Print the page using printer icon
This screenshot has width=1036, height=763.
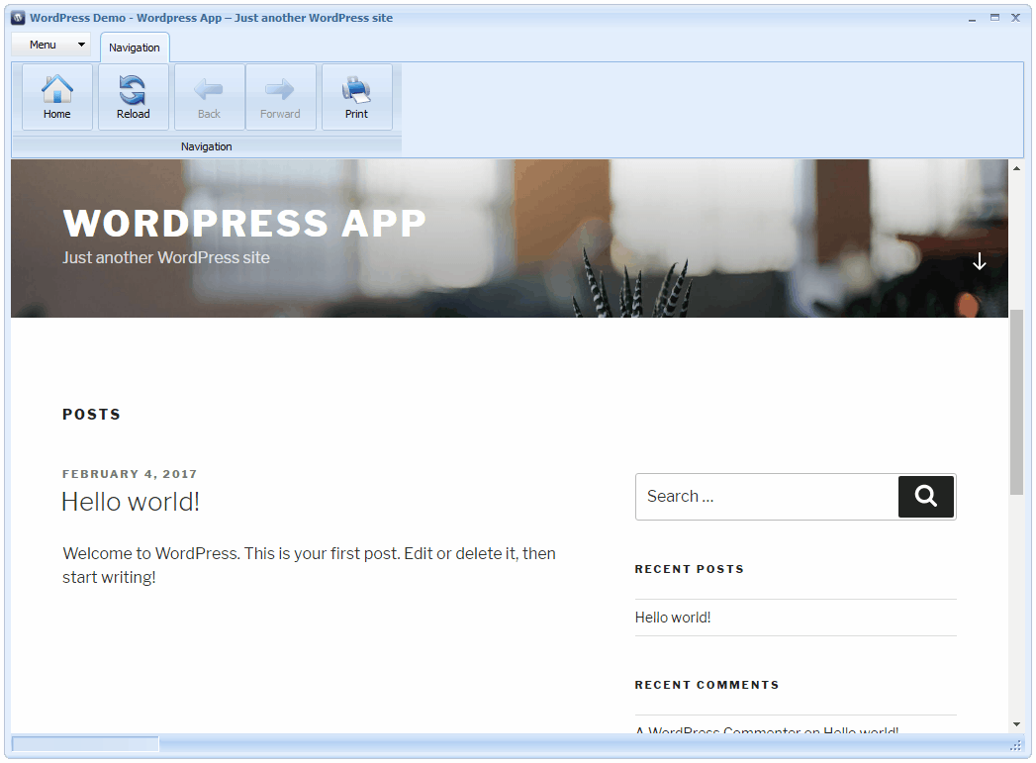(x=356, y=97)
